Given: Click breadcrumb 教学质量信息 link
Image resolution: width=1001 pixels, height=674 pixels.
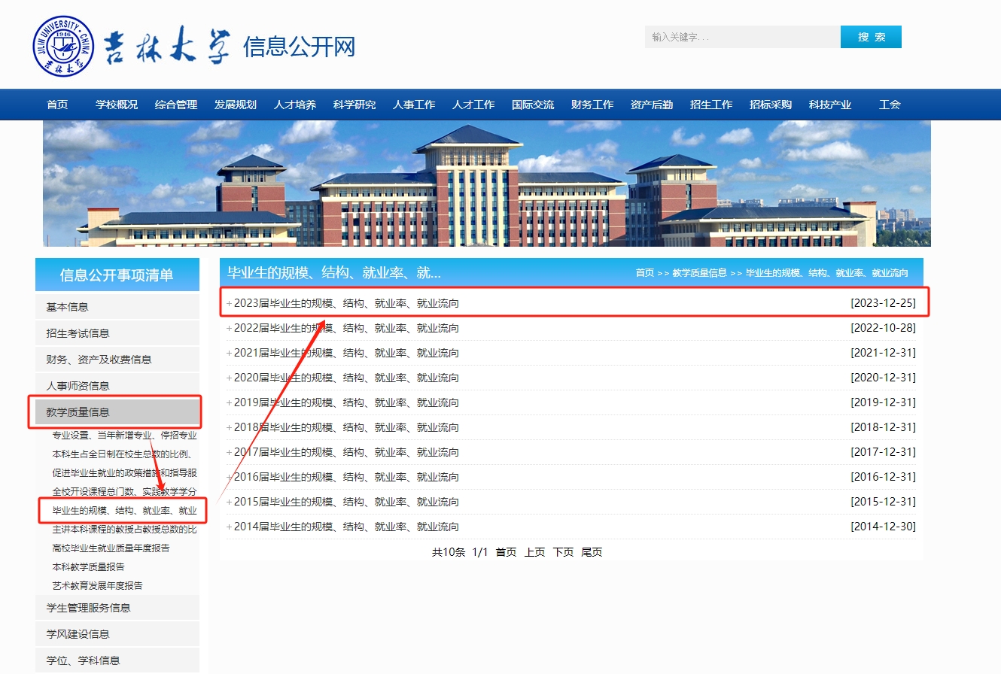Looking at the screenshot, I should (x=699, y=273).
